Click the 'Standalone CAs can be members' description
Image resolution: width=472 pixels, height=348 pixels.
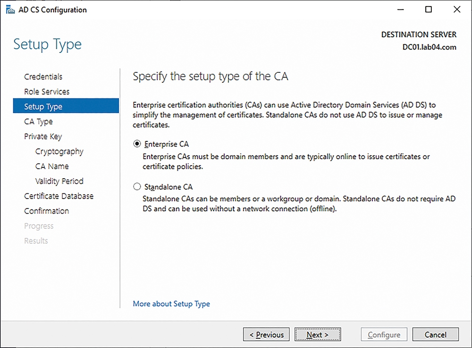[x=299, y=204]
